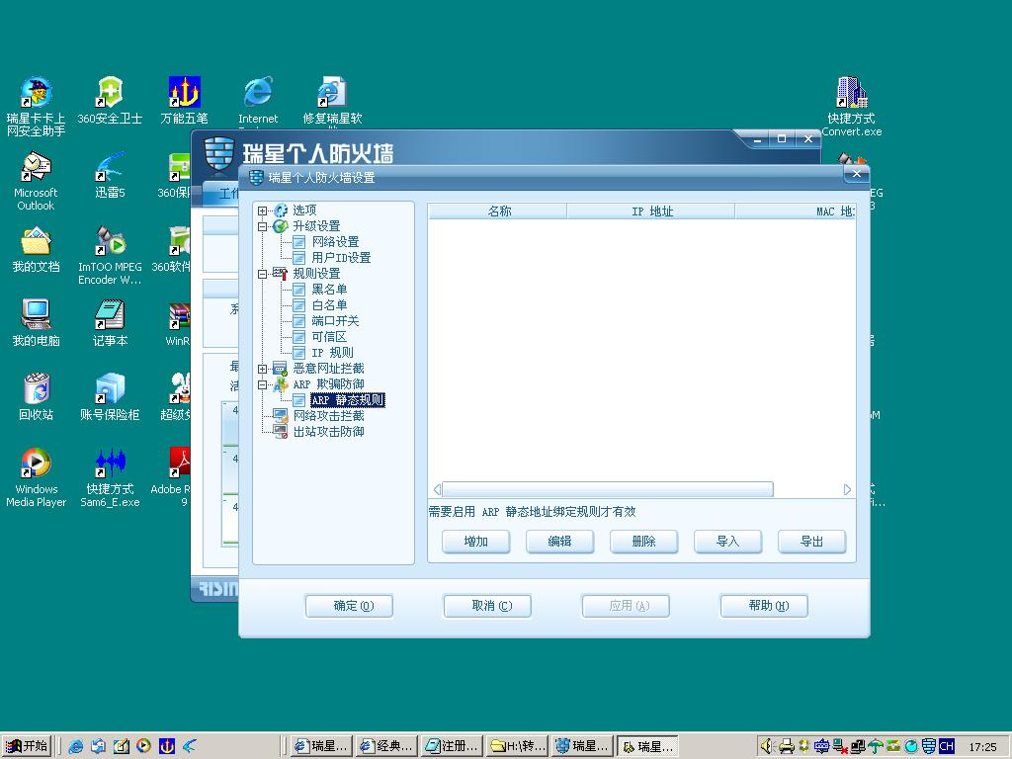Expand the 选项 tree node
Viewport: 1012px width, 759px height.
262,211
